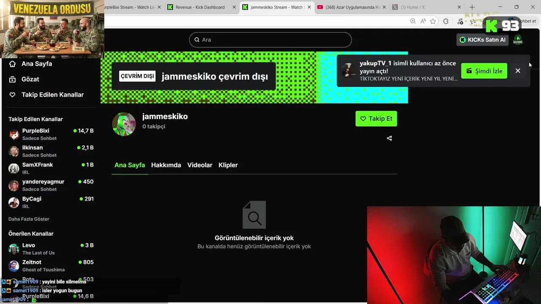Open Ana Sayfa in the left sidebar
The height and width of the screenshot is (304, 541).
click(31, 64)
